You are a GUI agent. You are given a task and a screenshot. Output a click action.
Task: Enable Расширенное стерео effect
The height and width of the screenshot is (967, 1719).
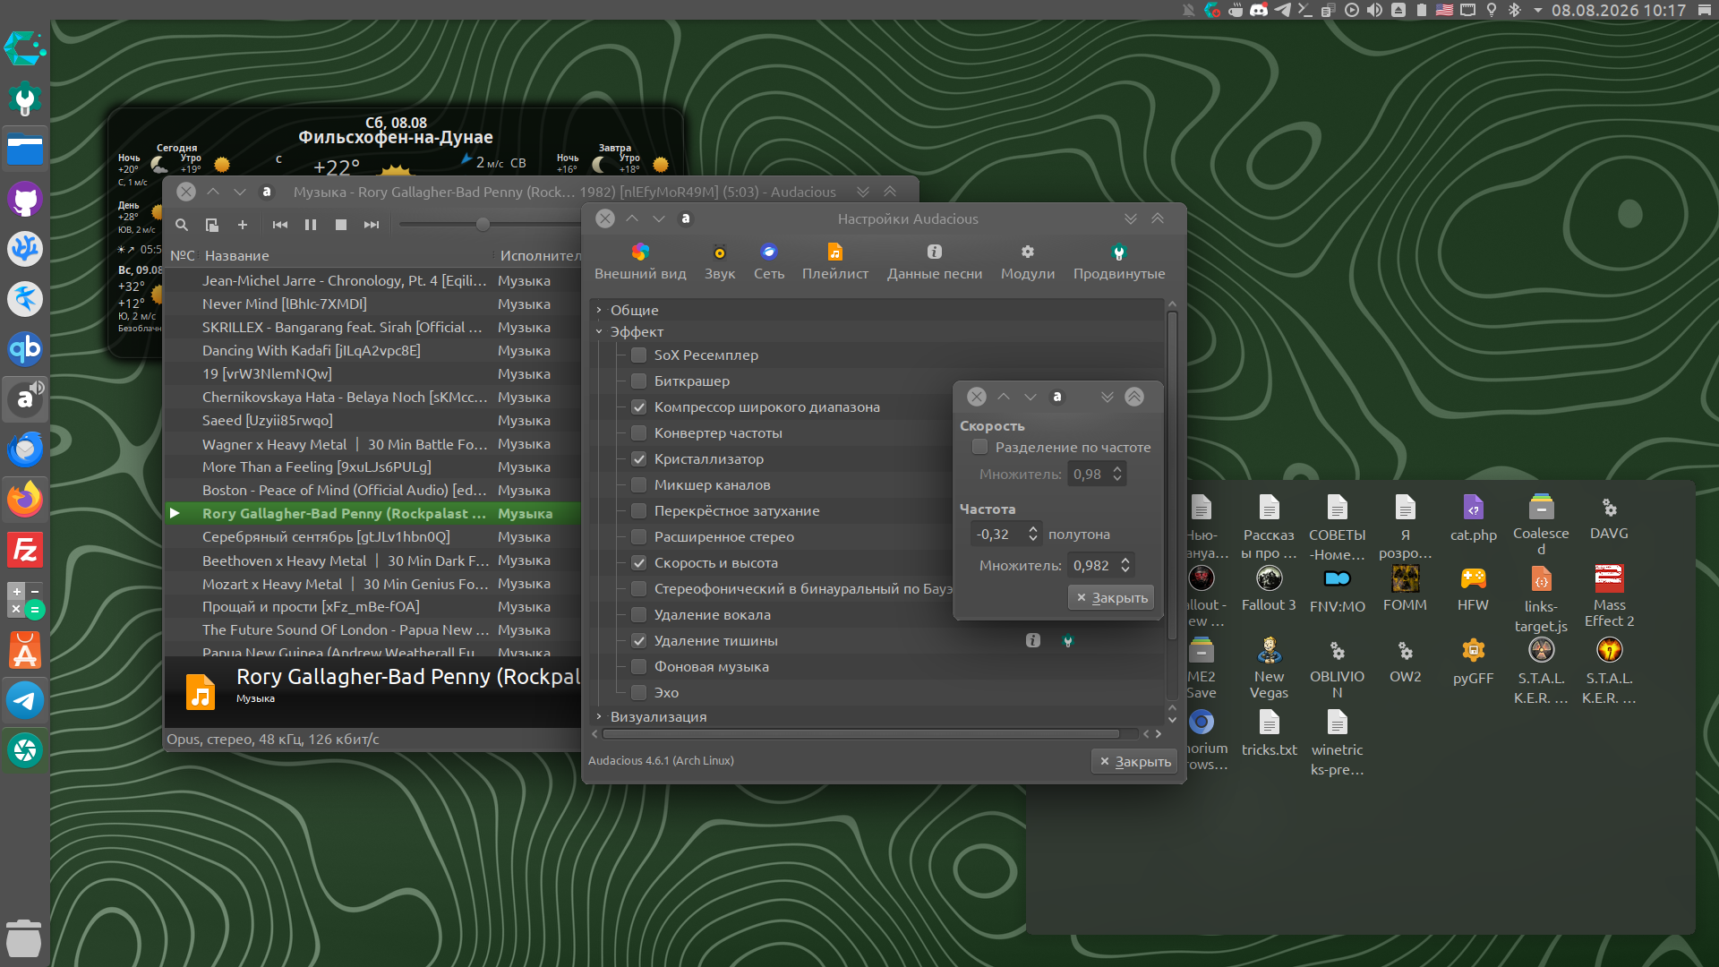[x=639, y=537]
